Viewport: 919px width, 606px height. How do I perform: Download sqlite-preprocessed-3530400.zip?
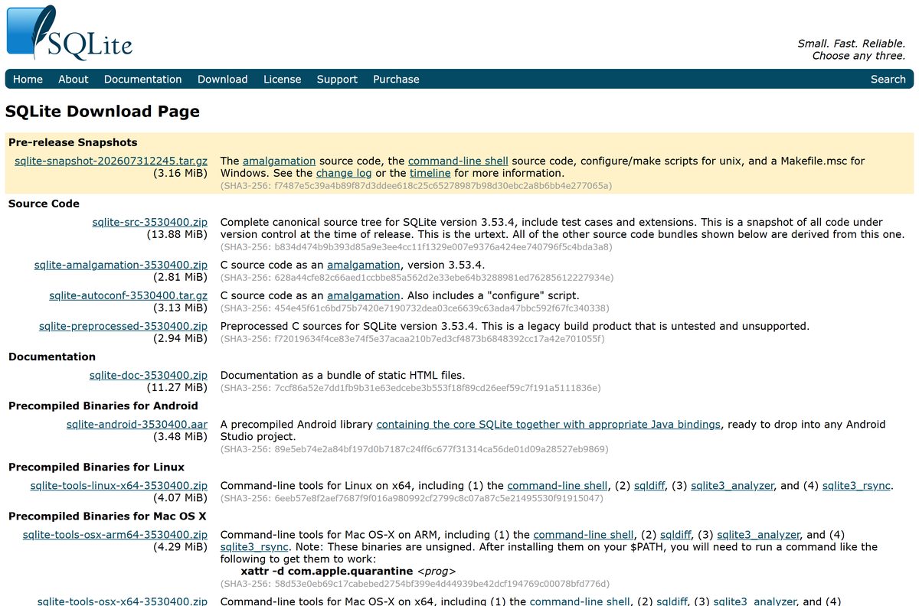tap(123, 326)
